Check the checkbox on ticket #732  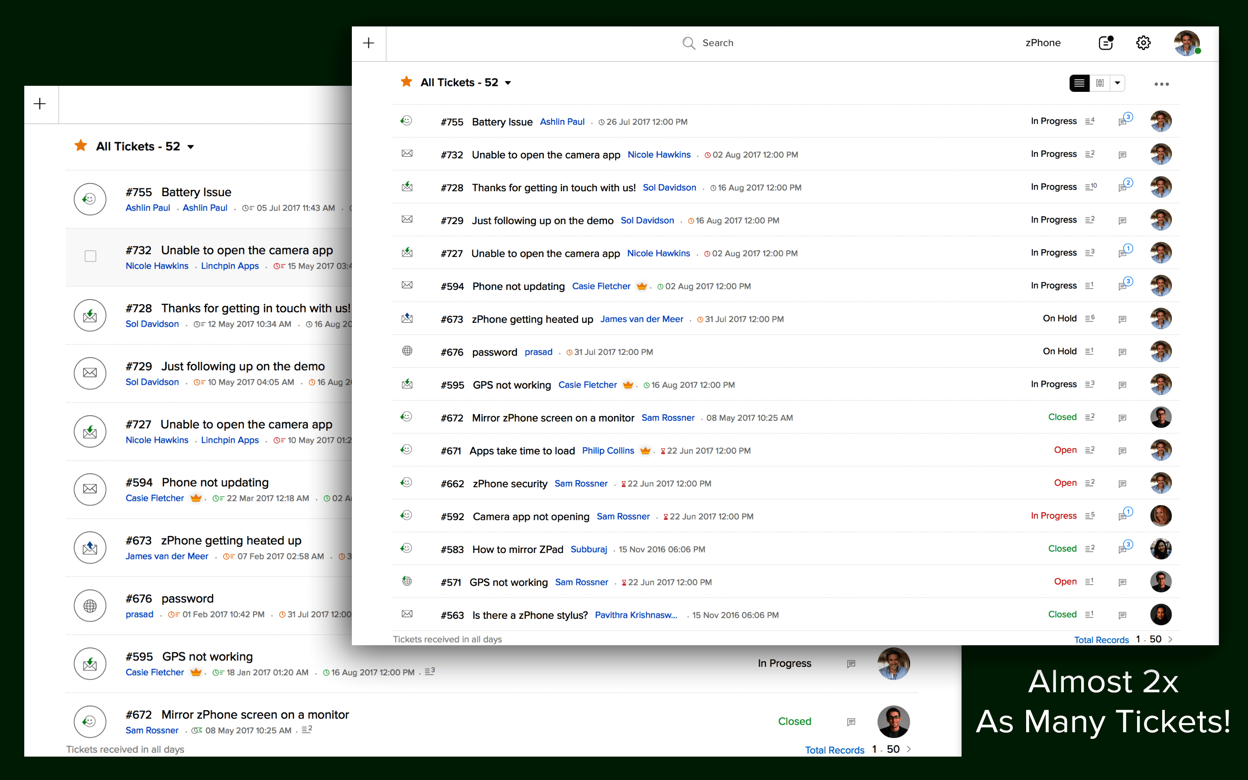90,256
